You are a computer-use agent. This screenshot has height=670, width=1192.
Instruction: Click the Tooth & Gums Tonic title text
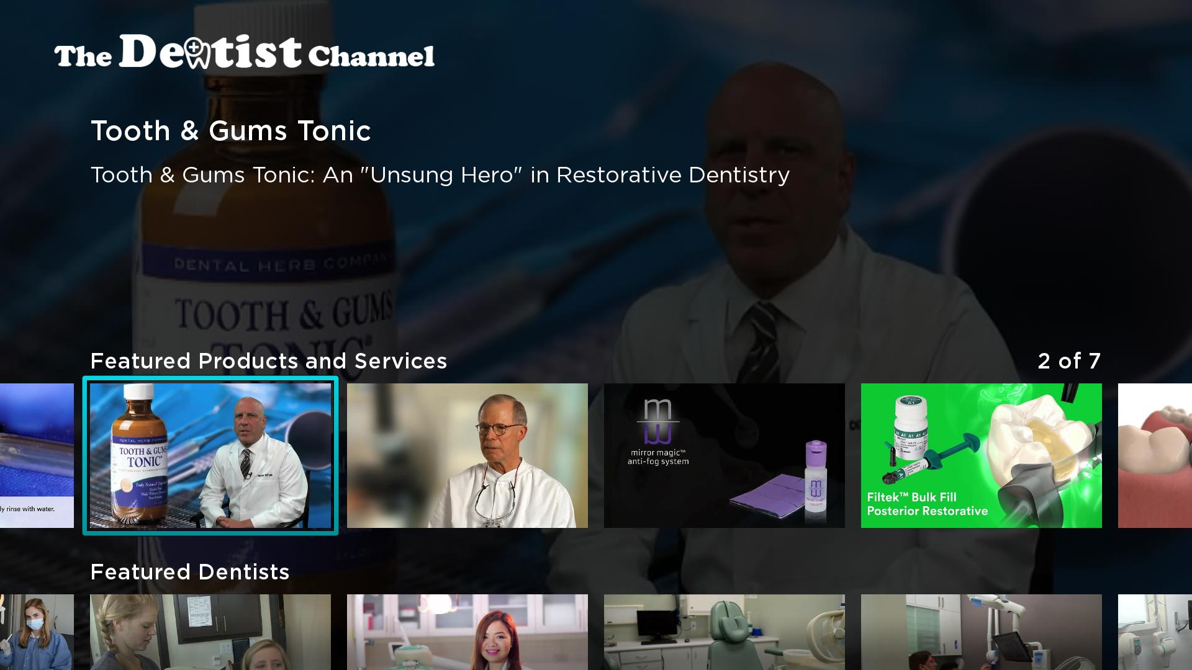click(x=230, y=131)
